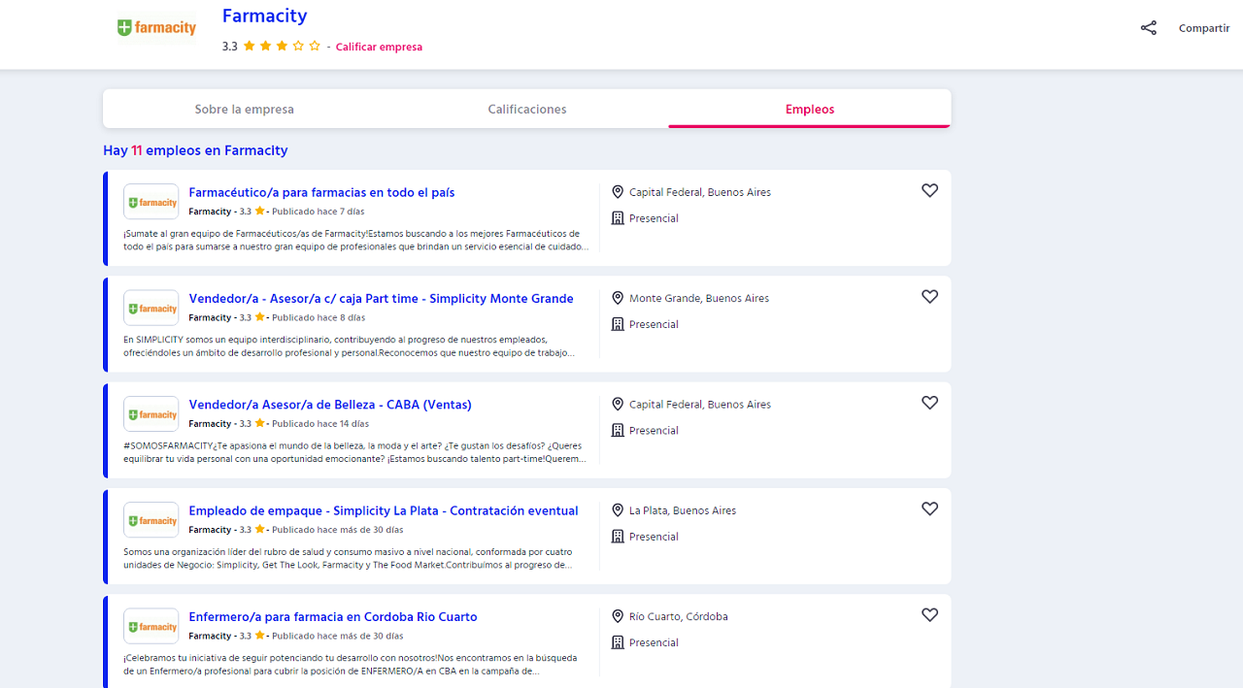Open Enfermero/a para farmacia en Cordoba job title
The image size is (1243, 688).
(332, 617)
